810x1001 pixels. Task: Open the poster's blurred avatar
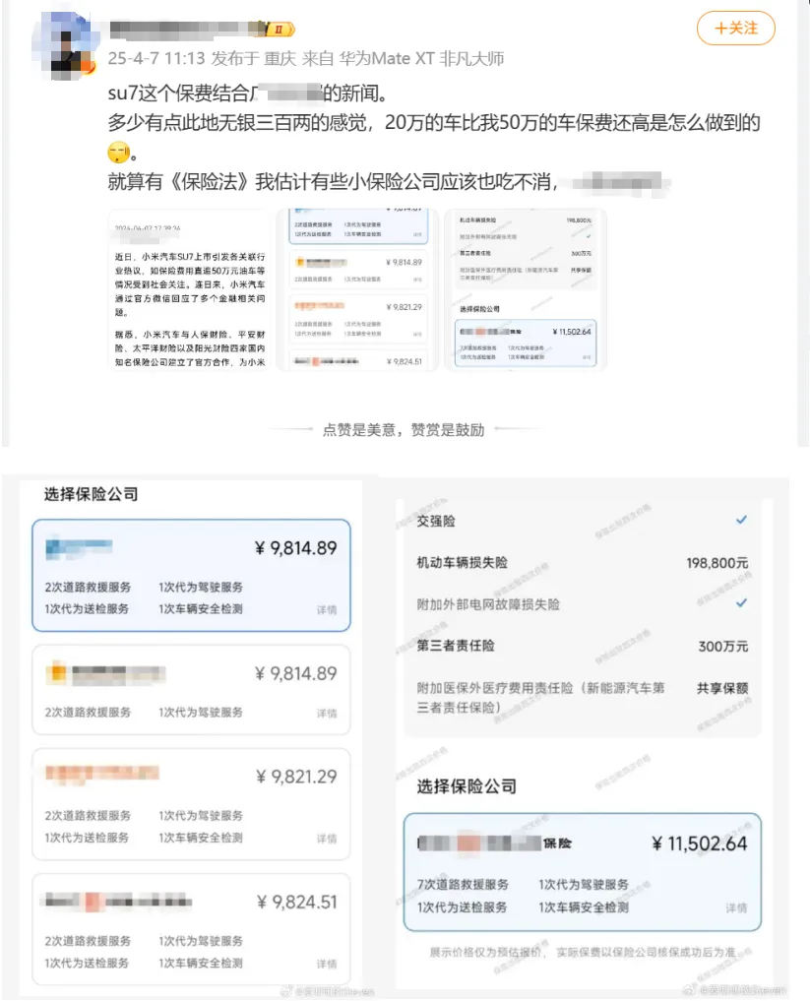point(64,45)
